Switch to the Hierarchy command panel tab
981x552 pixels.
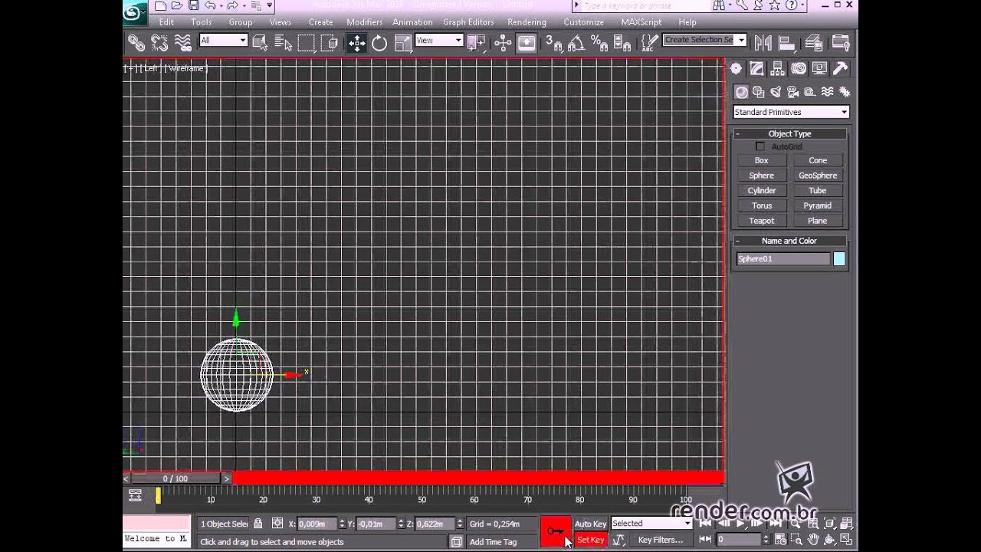tap(778, 69)
